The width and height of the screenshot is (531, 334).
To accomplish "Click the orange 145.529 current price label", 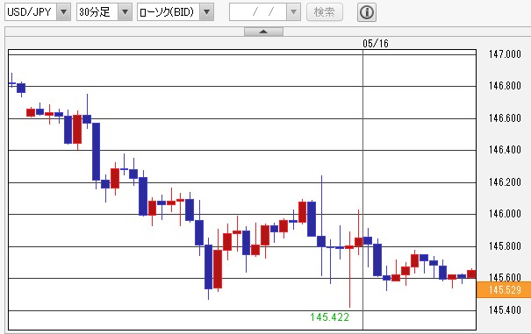I will pyautogui.click(x=504, y=289).
